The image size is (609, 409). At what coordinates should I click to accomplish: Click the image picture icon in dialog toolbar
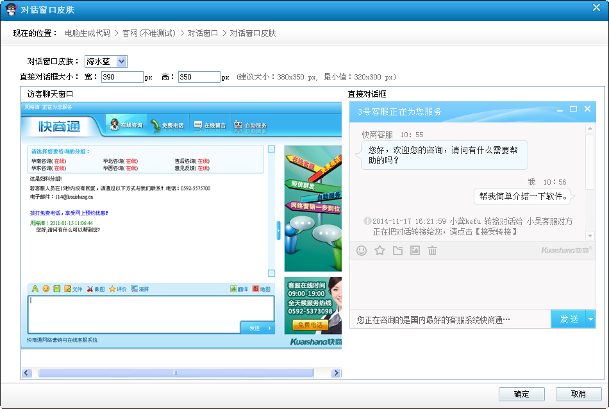(415, 251)
